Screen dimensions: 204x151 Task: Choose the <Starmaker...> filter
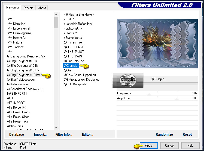pyautogui.click(x=73, y=38)
